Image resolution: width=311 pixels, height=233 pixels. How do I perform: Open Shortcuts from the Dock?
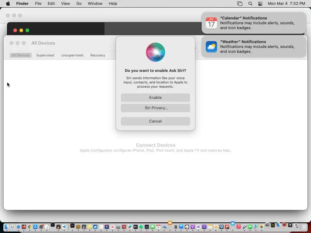tap(107, 227)
